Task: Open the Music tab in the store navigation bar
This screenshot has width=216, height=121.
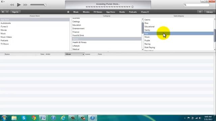Action: point(76,12)
